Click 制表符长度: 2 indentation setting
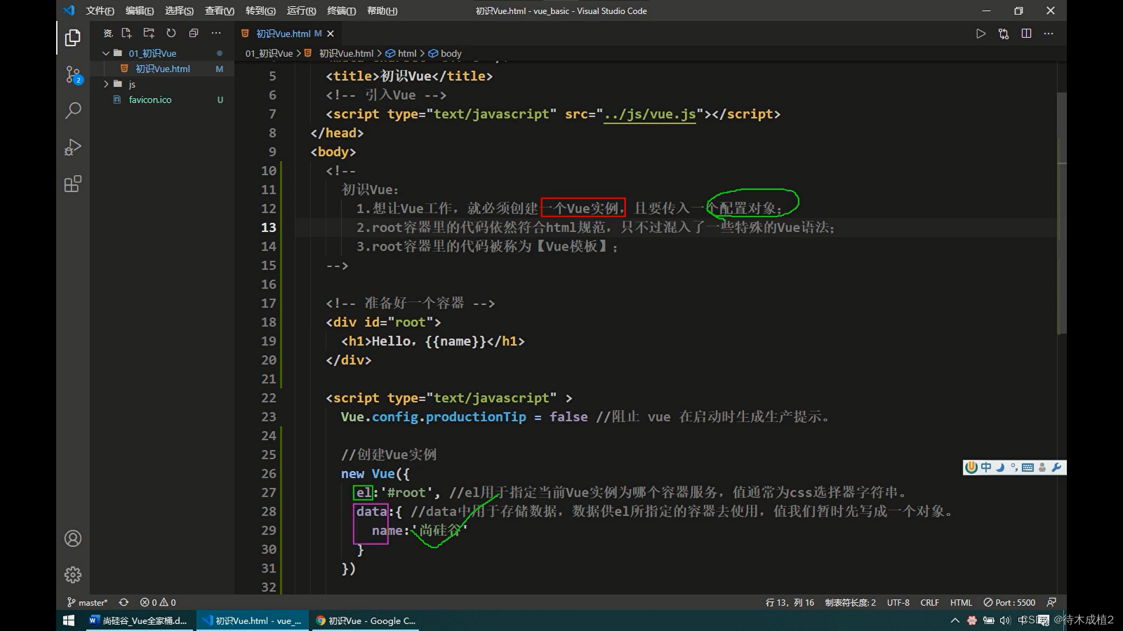 [x=850, y=602]
